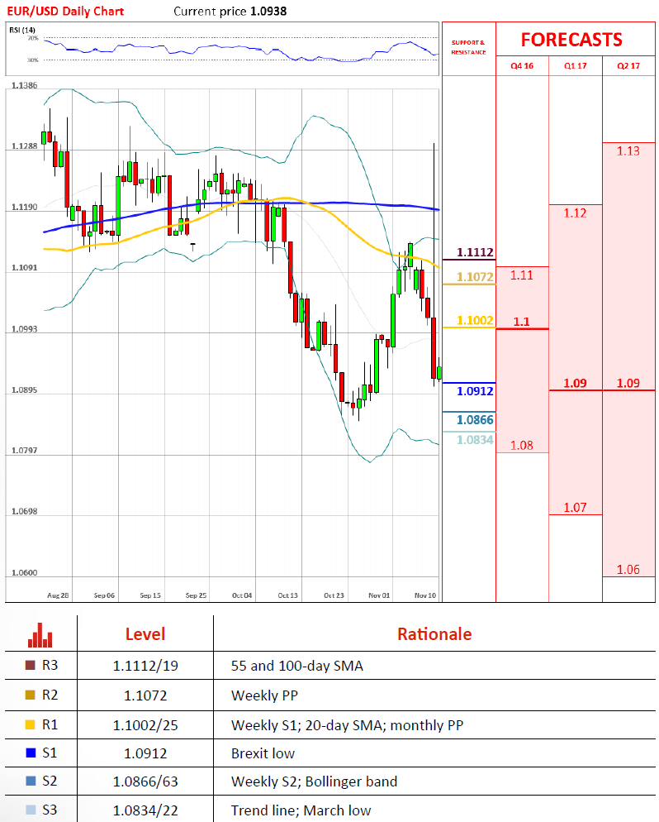Click the R2 gold color swatch
The image size is (659, 822).
(x=31, y=695)
